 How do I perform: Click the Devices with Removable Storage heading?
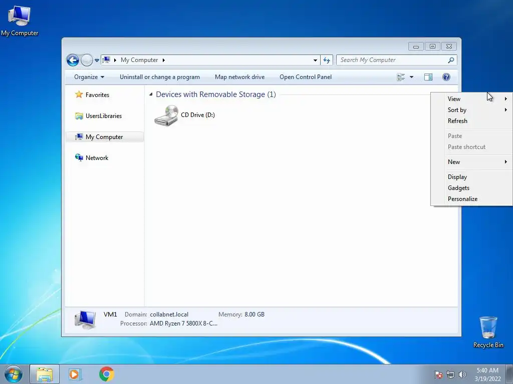216,94
